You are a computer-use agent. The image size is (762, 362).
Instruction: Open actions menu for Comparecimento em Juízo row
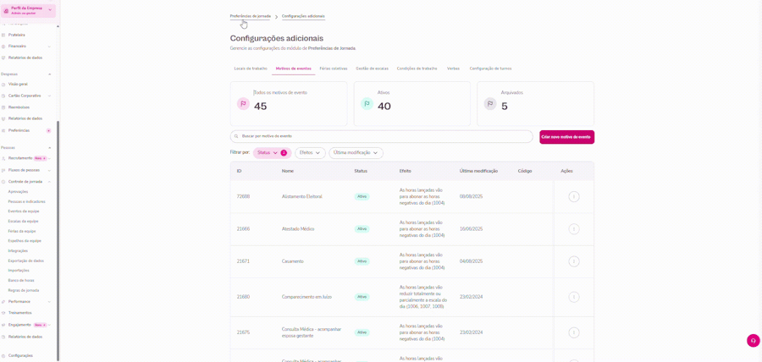tap(573, 297)
